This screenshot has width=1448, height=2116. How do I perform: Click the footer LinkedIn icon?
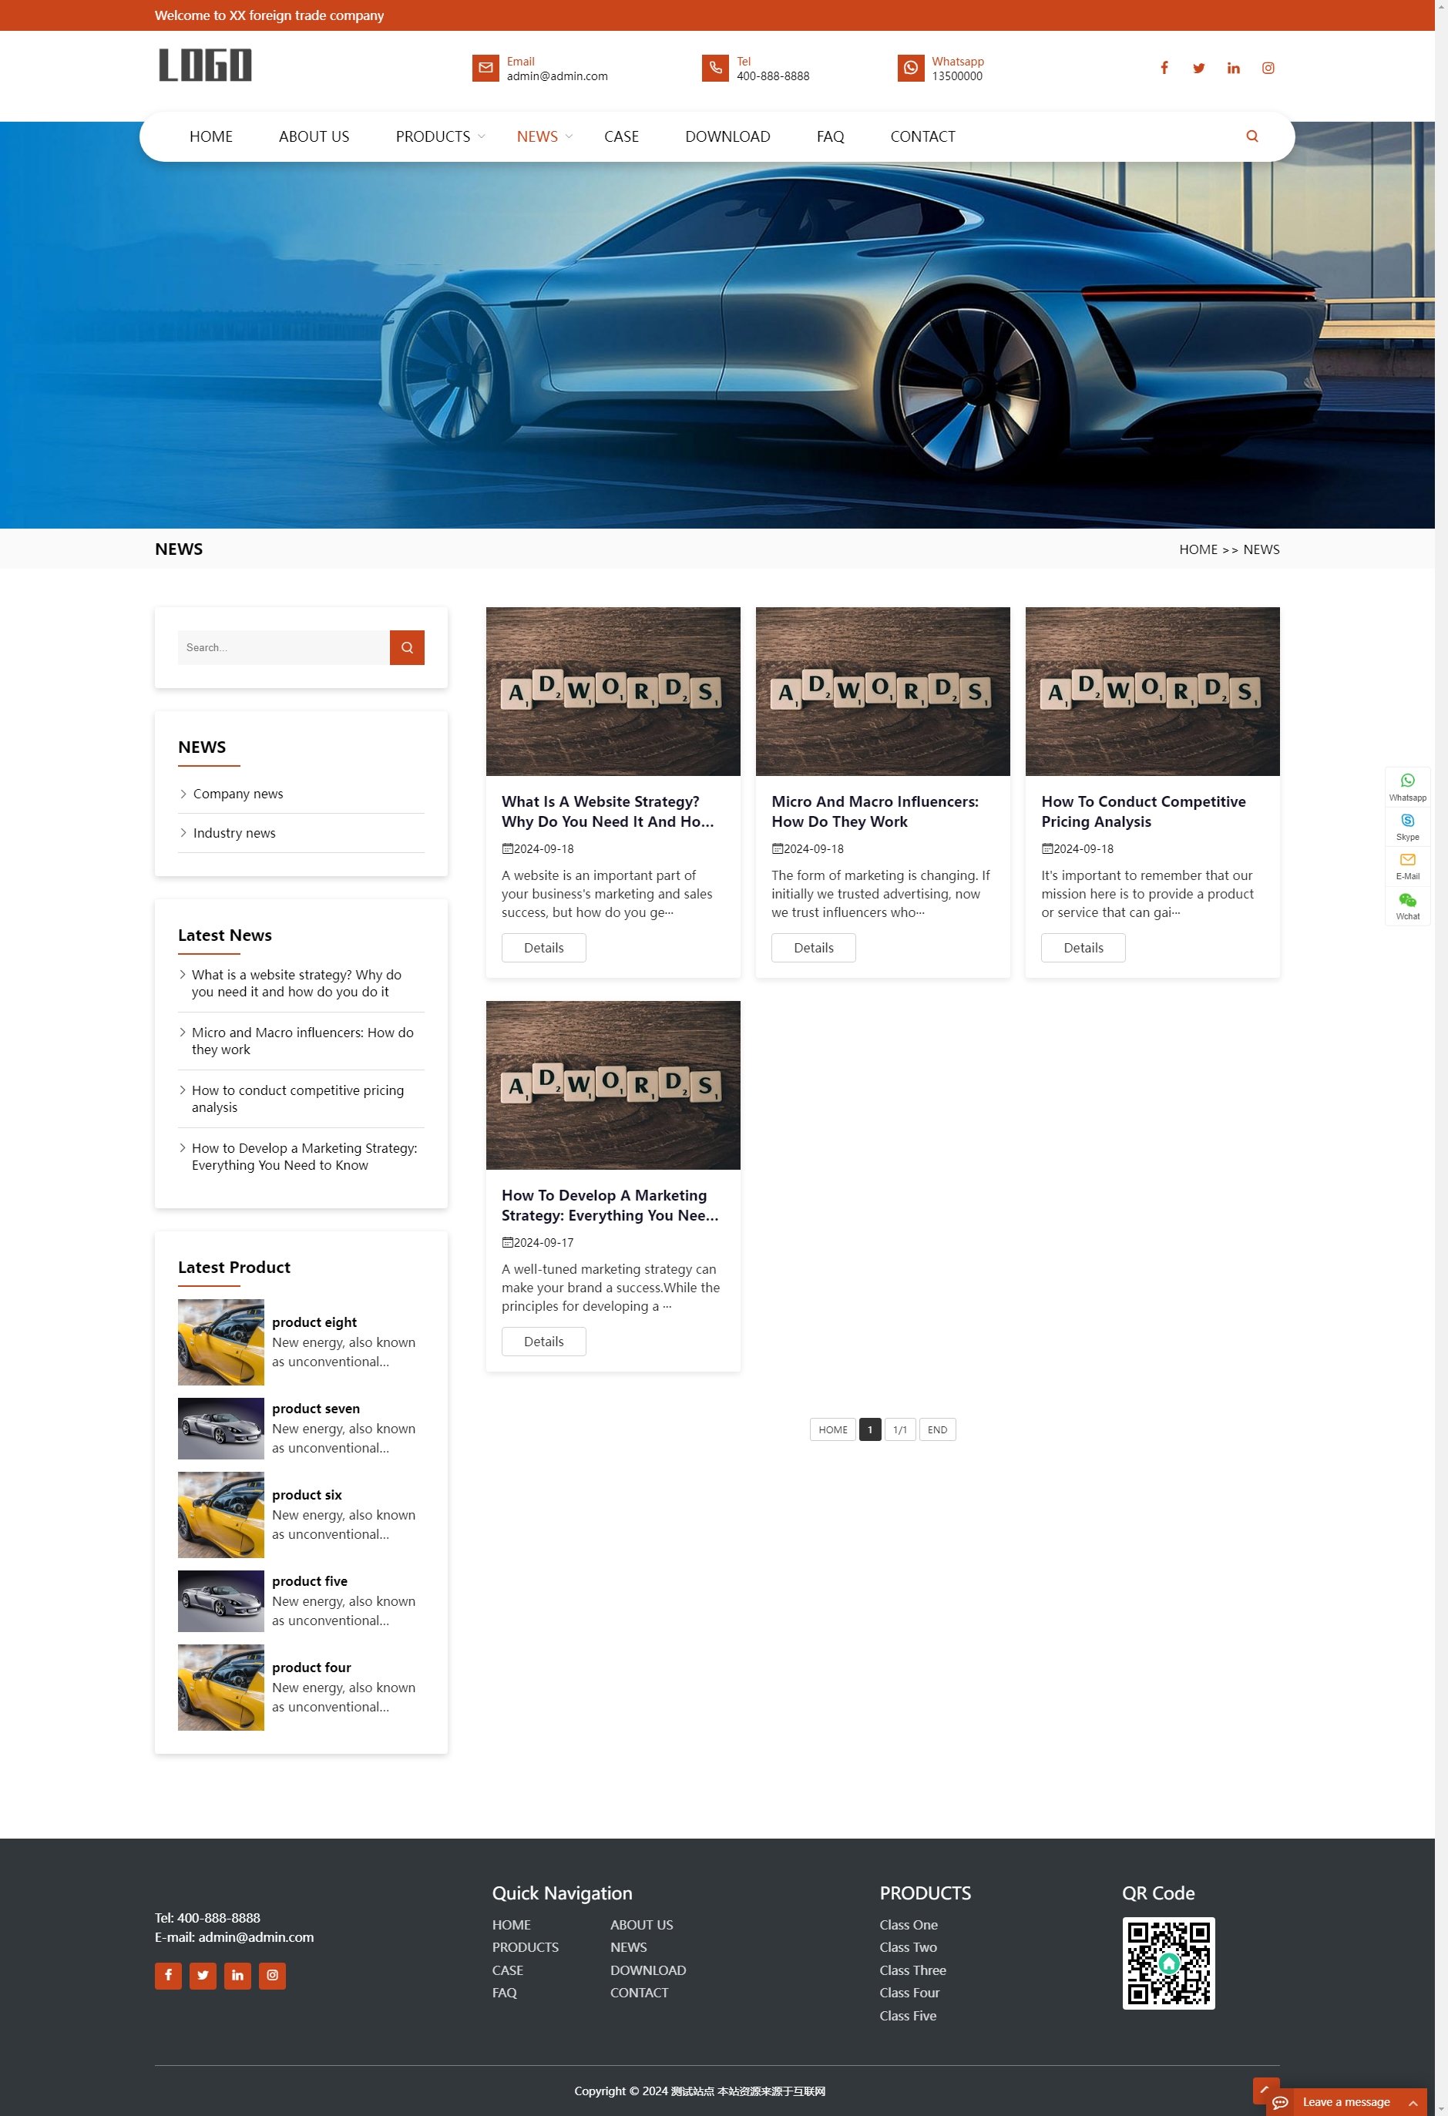[237, 1975]
